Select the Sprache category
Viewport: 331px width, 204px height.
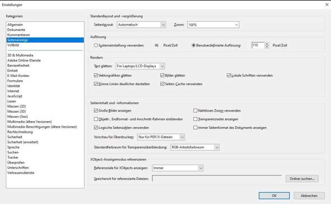tap(13, 147)
